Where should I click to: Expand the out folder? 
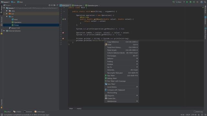click(x=7, y=14)
